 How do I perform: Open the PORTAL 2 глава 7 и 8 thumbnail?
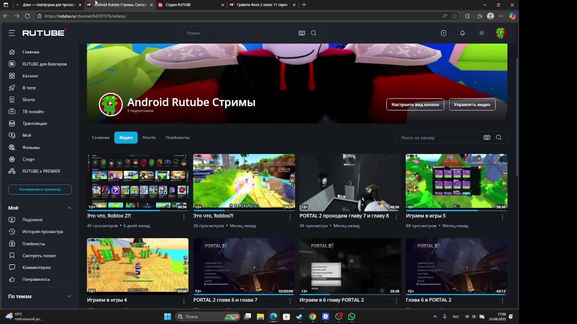click(x=350, y=182)
